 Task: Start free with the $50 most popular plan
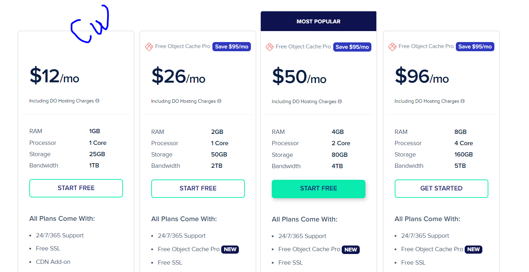[x=318, y=189]
